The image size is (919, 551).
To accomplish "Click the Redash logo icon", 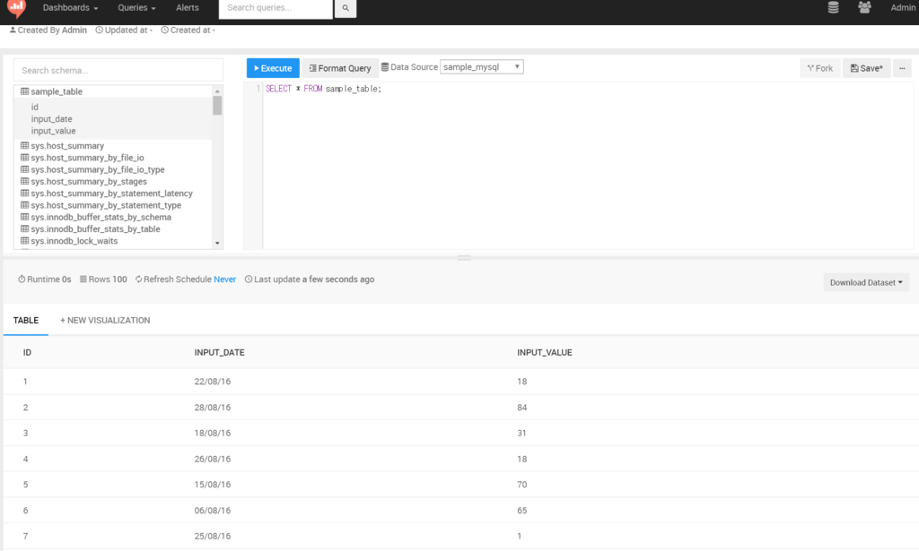I will [16, 9].
